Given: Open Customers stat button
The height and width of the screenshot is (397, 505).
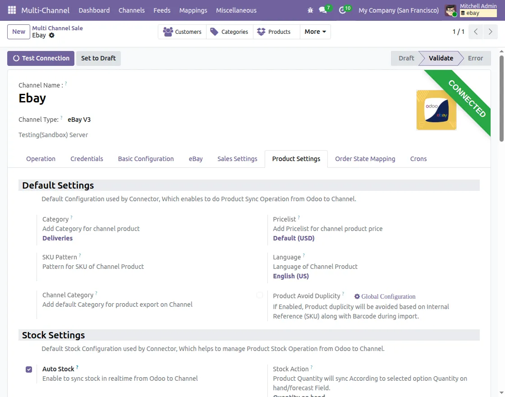Looking at the screenshot, I should (x=182, y=32).
